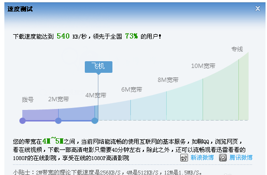The width and height of the screenshot is (267, 175).
Task: Click the 拨号 starting point dot
Action: coord(22,121)
